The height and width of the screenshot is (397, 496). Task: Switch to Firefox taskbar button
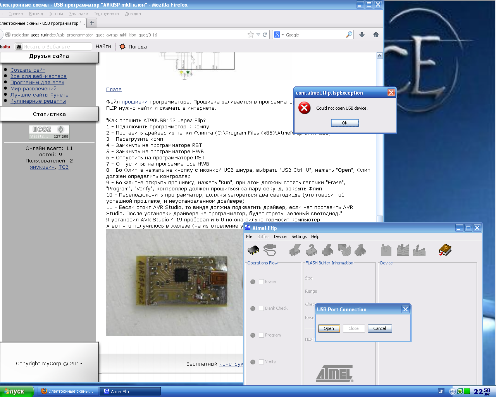click(x=67, y=392)
